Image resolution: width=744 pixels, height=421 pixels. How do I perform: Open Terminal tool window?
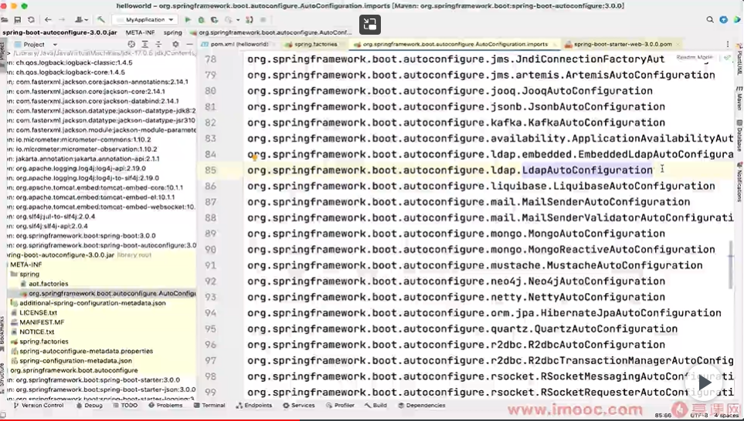pos(209,405)
